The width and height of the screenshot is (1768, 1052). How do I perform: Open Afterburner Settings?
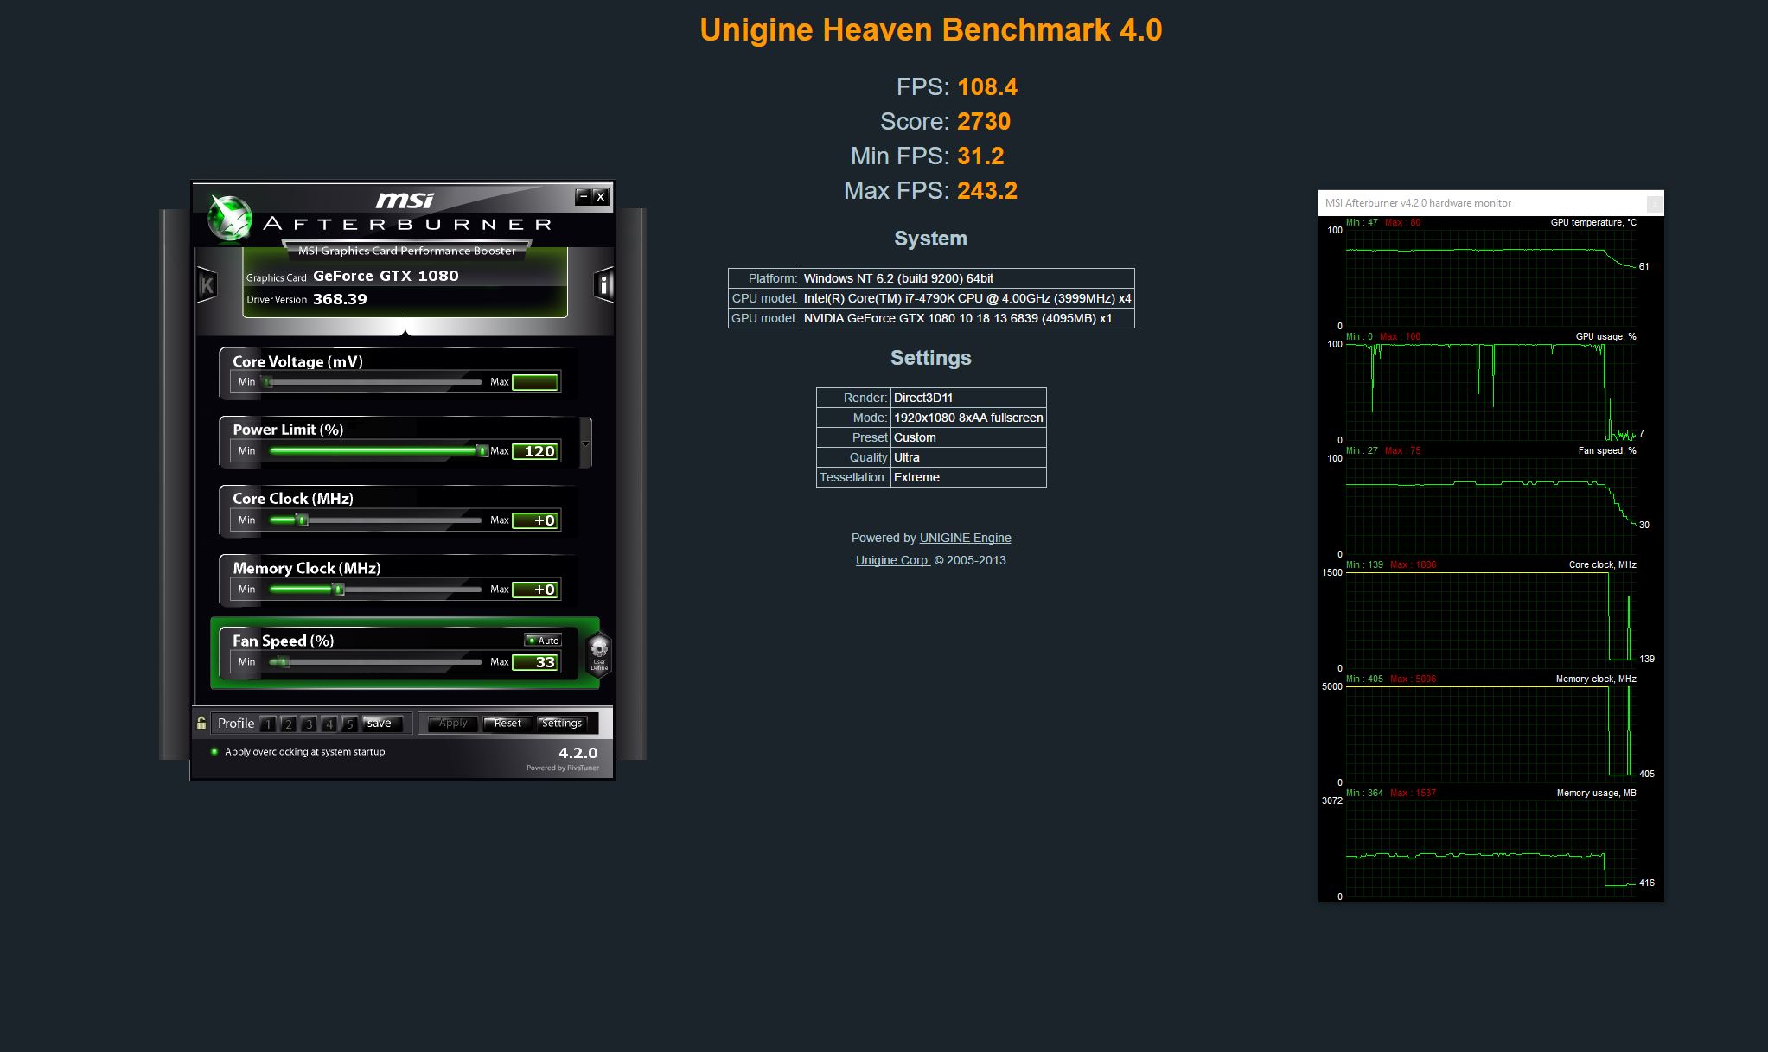[562, 724]
